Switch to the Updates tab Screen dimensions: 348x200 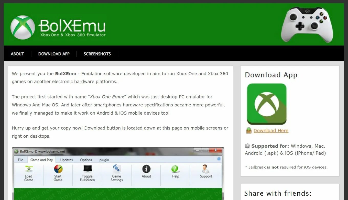pos(67,160)
